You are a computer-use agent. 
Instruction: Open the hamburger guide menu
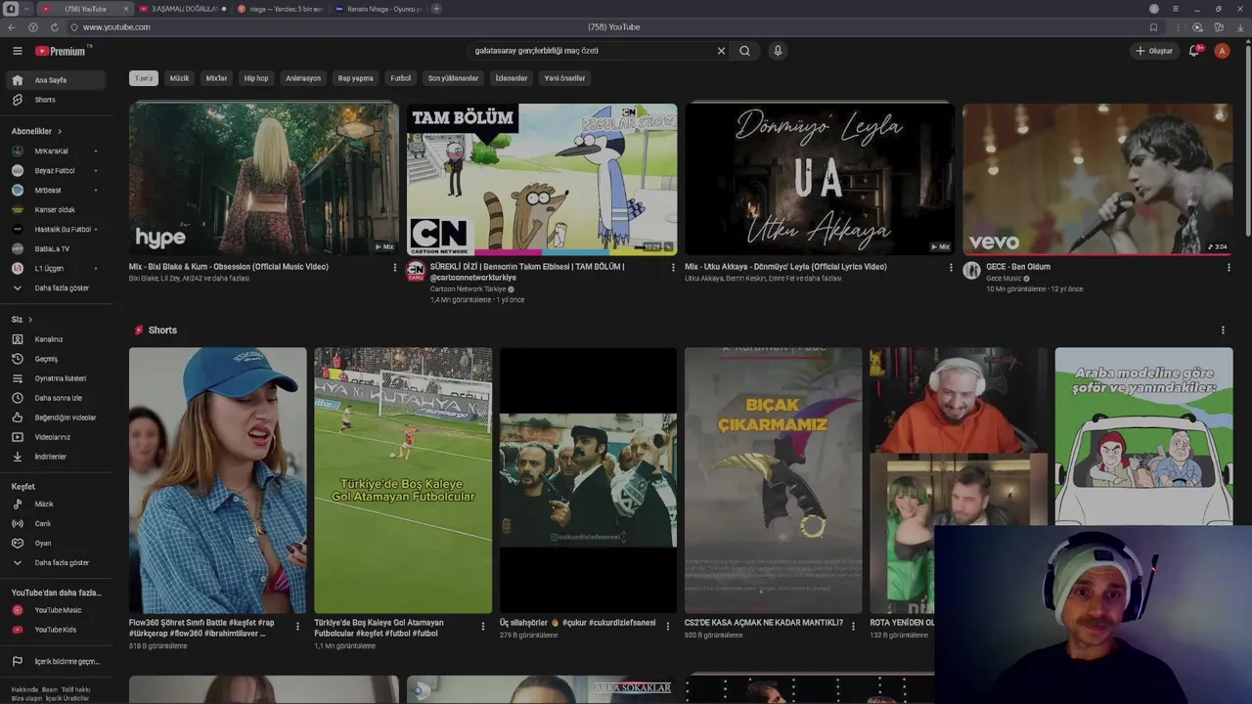click(17, 51)
